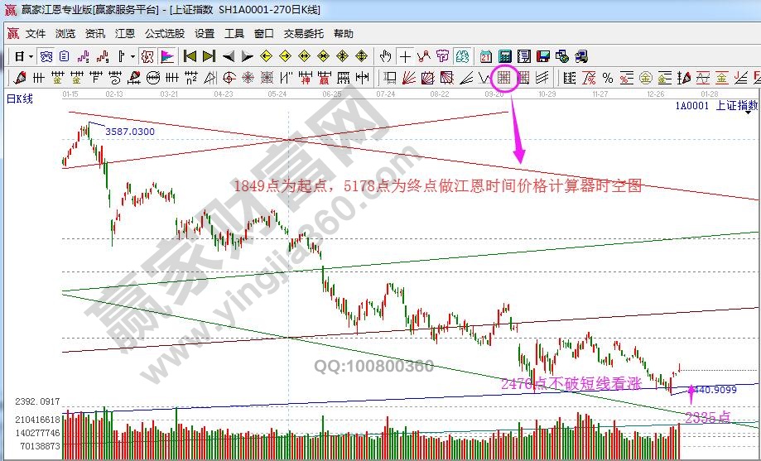Expand the 日 period dropdown arrow
Image resolution: width=761 pixels, height=461 pixels.
pyautogui.click(x=31, y=57)
